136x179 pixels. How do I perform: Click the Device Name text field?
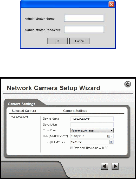[92, 119]
